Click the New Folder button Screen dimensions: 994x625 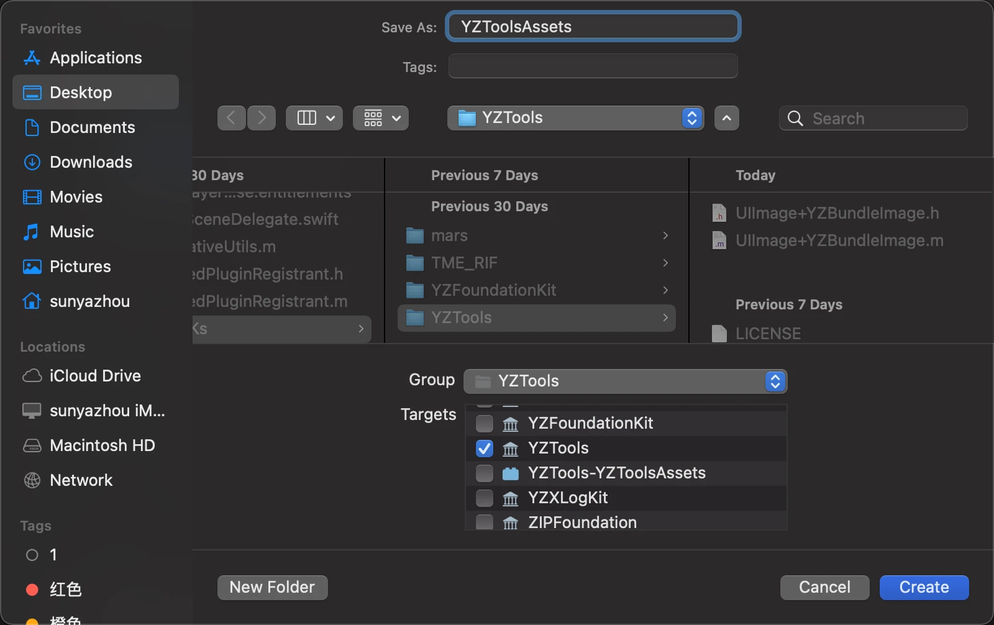click(x=272, y=587)
